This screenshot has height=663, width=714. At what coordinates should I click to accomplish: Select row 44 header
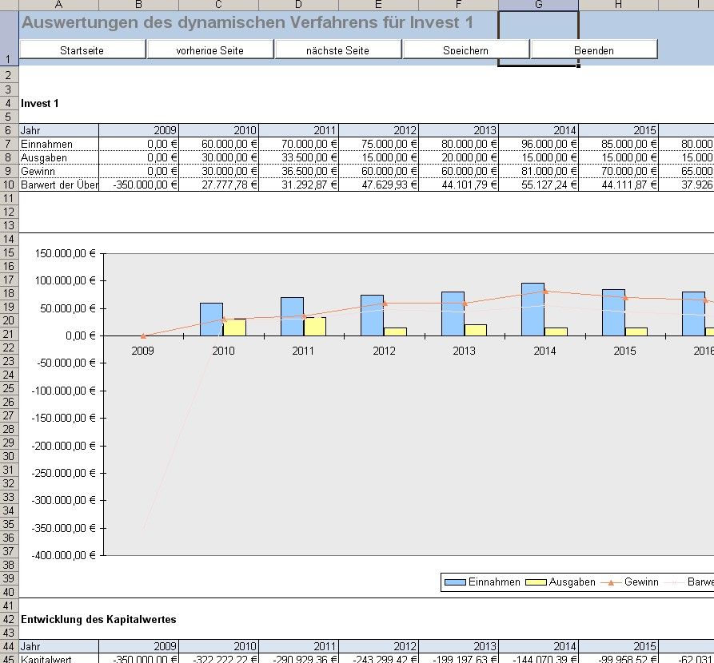9,646
